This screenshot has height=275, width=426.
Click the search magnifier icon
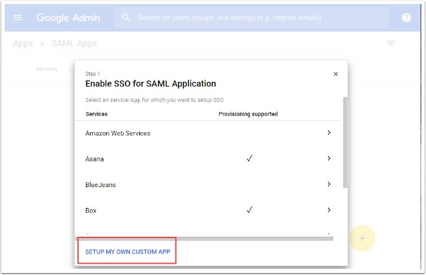pyautogui.click(x=126, y=17)
